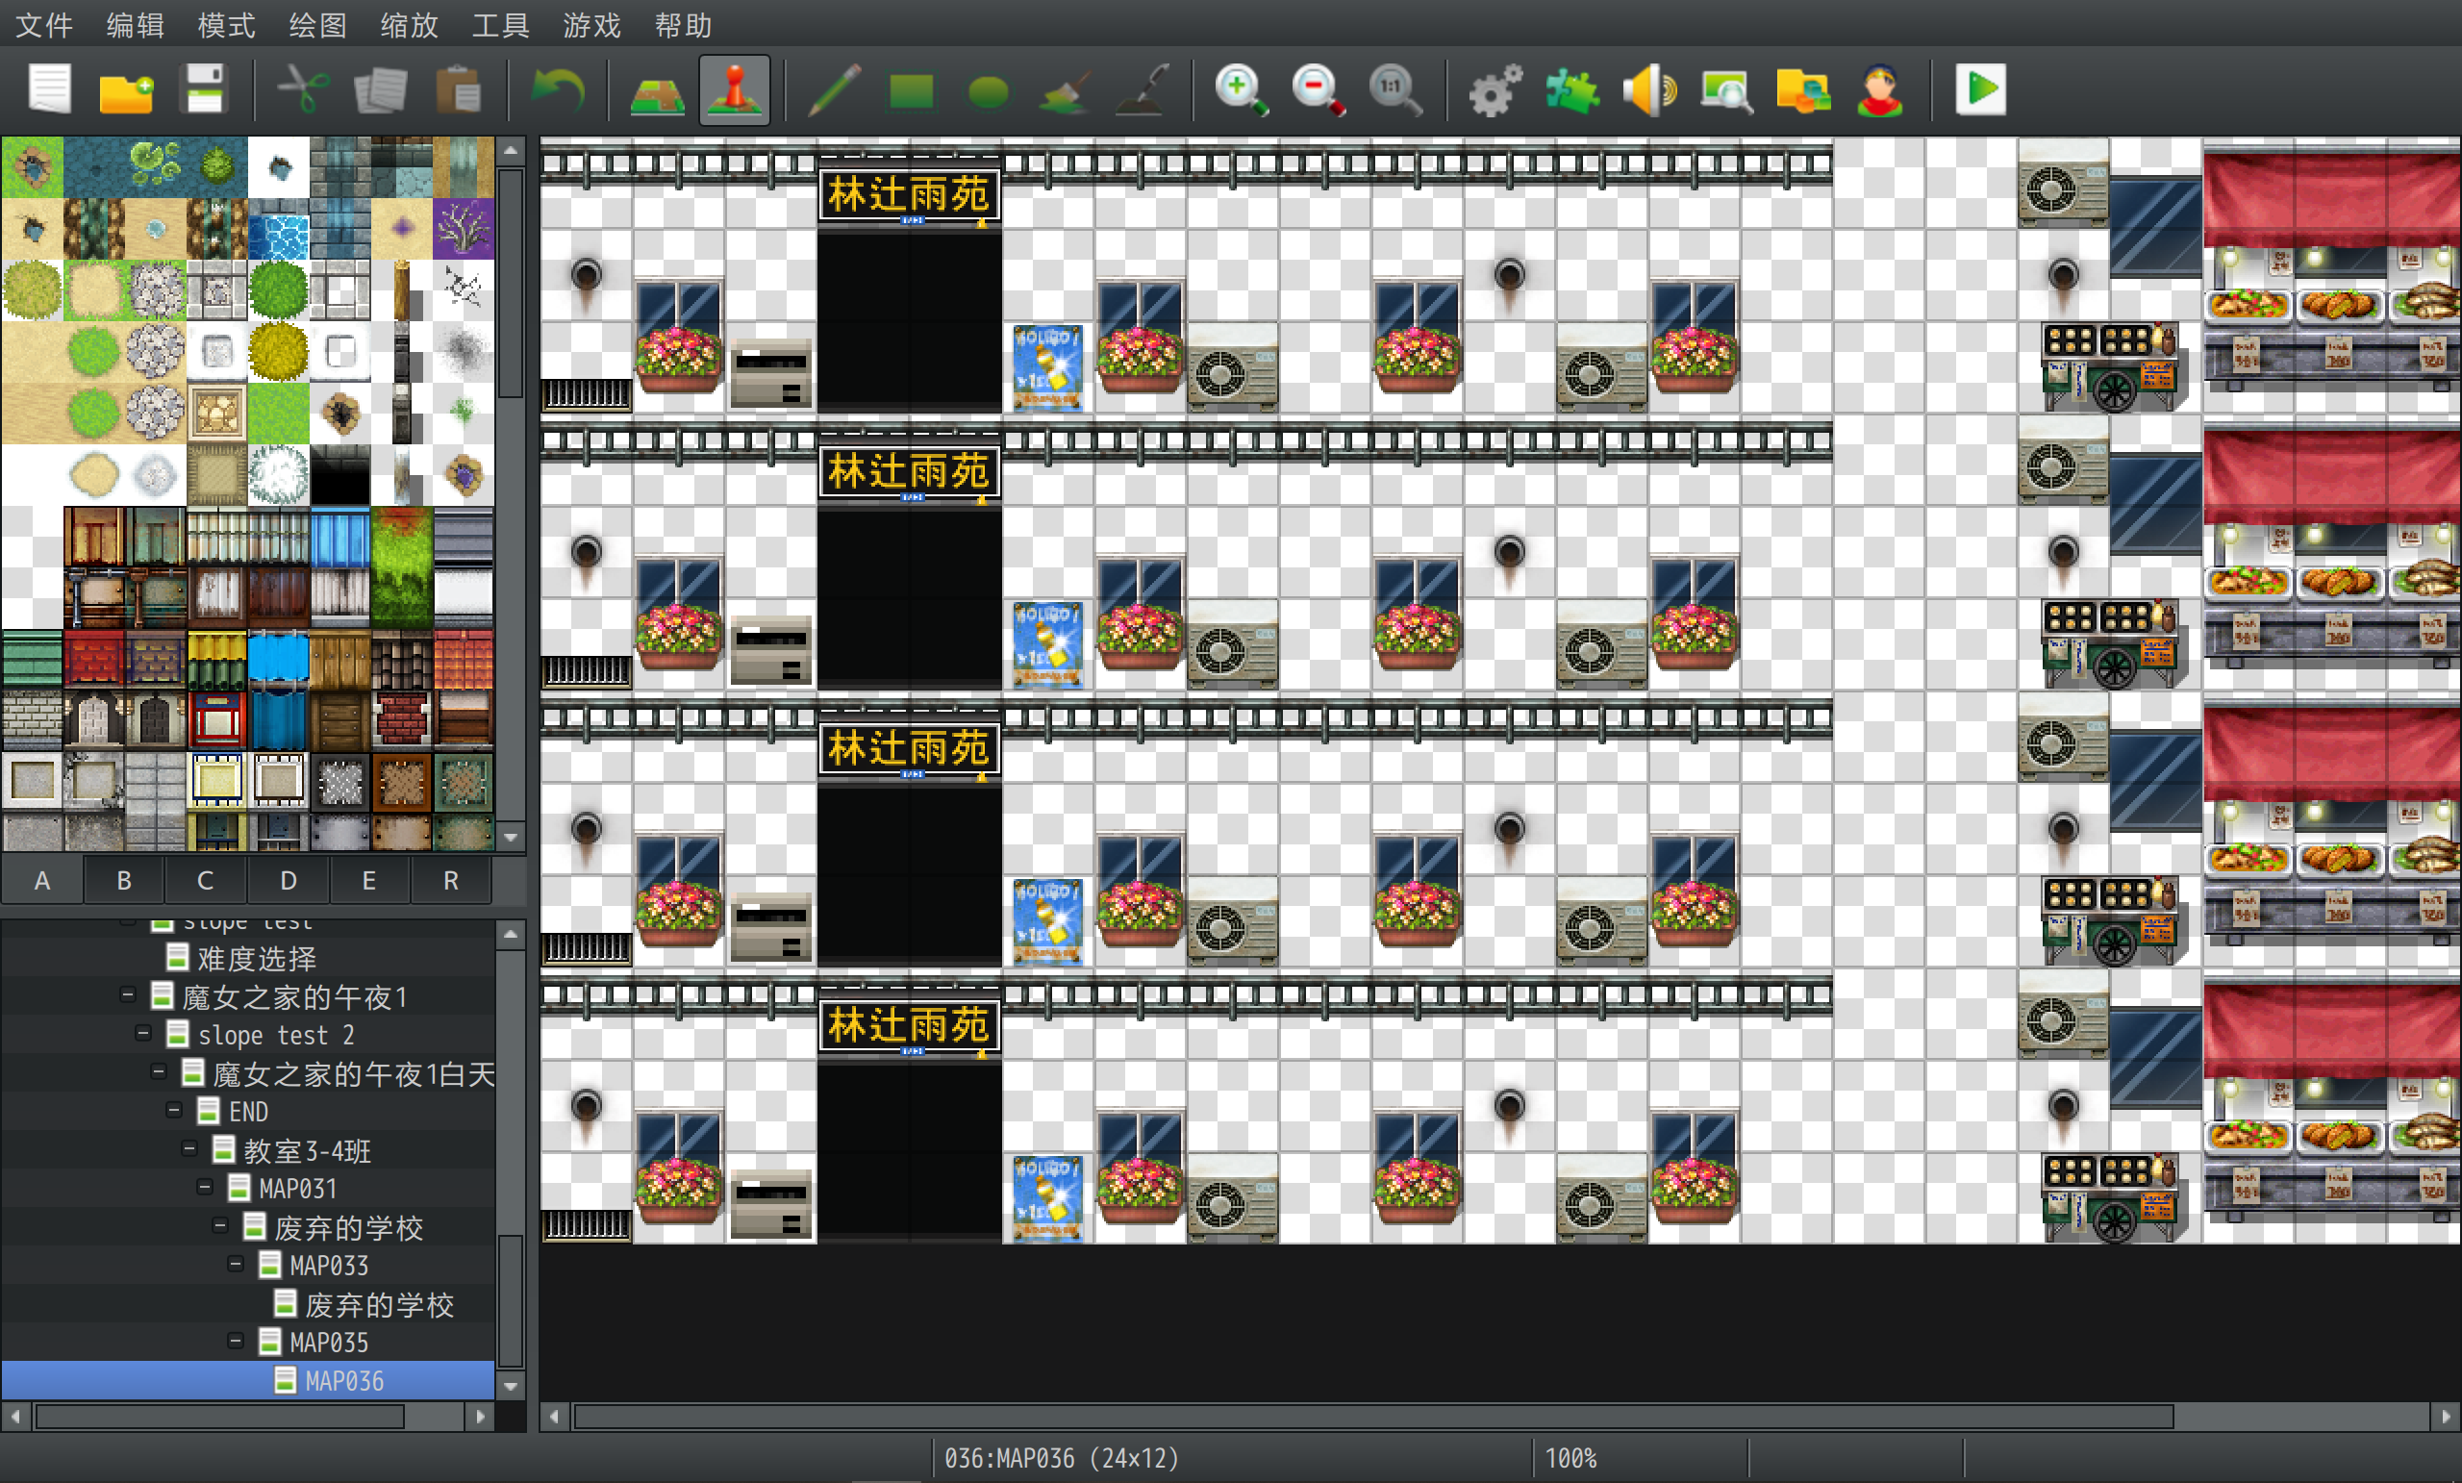Switch to Event editing mode icon
The width and height of the screenshot is (2462, 1483).
pos(735,90)
